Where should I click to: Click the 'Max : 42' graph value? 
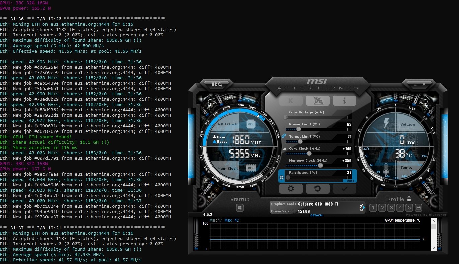(x=232, y=220)
